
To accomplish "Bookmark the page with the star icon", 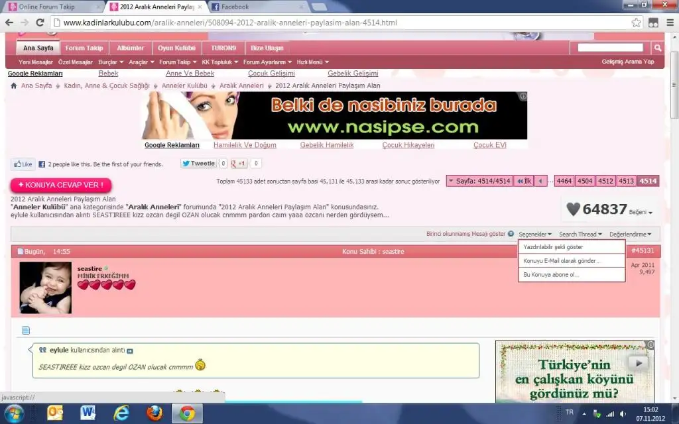I will (x=636, y=23).
